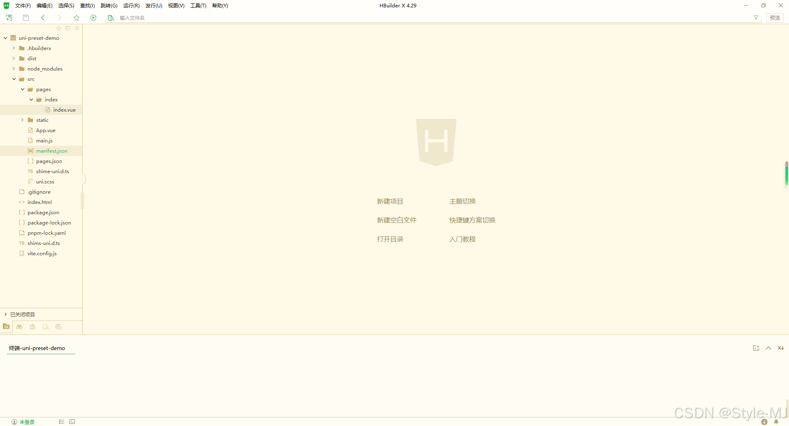Click the 预览 preview button

pyautogui.click(x=775, y=18)
